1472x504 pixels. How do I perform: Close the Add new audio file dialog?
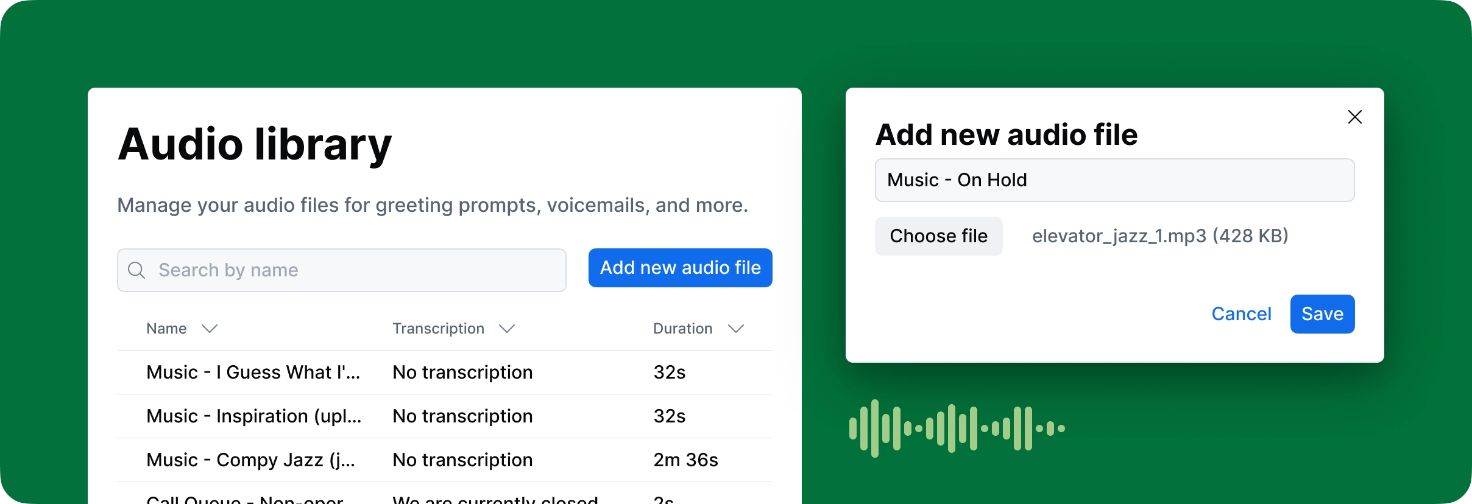pyautogui.click(x=1354, y=117)
